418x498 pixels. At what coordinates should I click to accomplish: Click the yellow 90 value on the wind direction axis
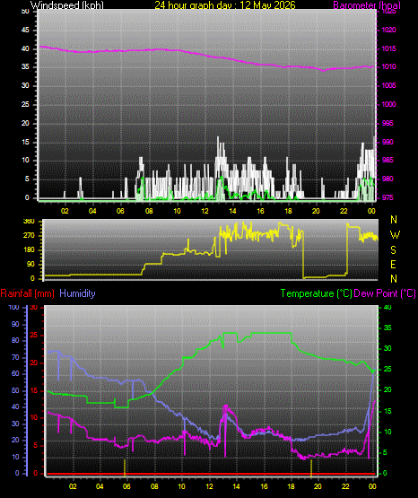point(30,264)
